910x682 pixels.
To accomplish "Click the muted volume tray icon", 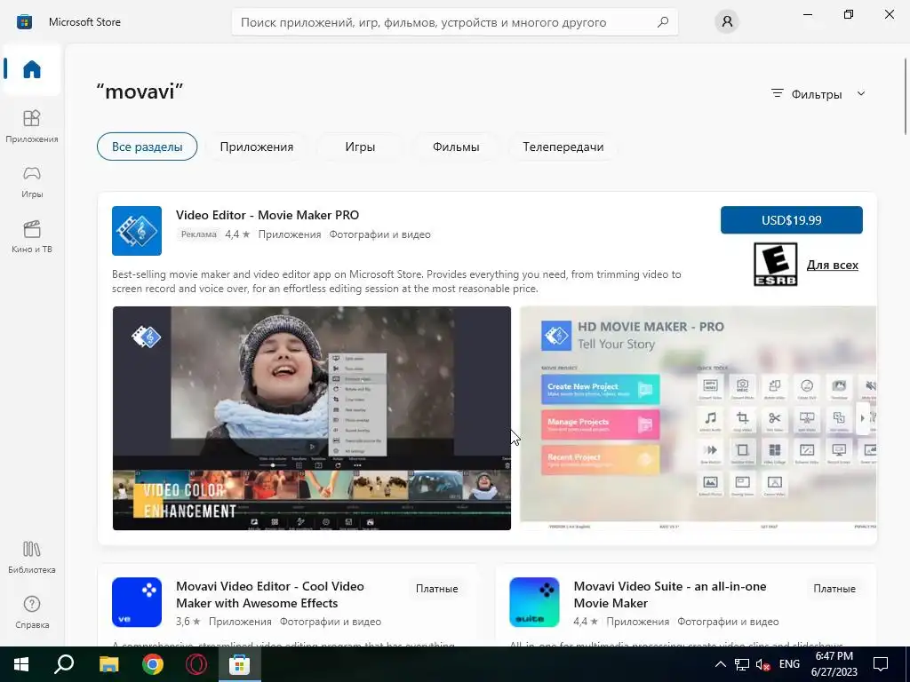I will [763, 664].
